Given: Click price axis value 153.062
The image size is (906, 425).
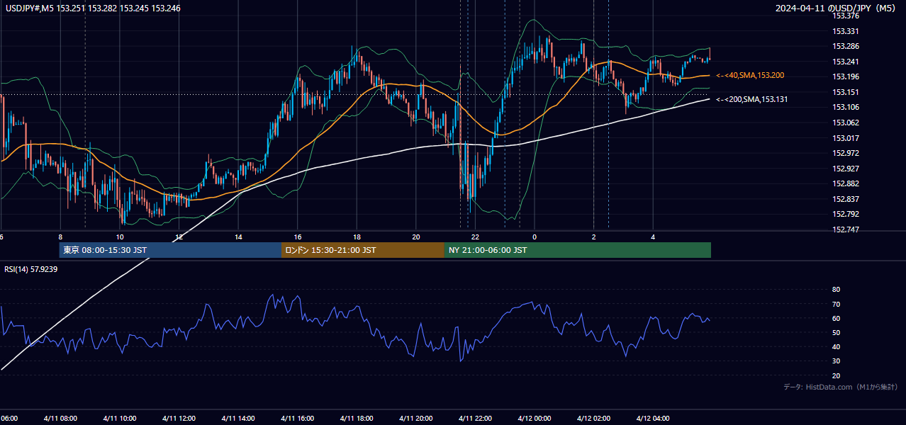Looking at the screenshot, I should coord(845,123).
